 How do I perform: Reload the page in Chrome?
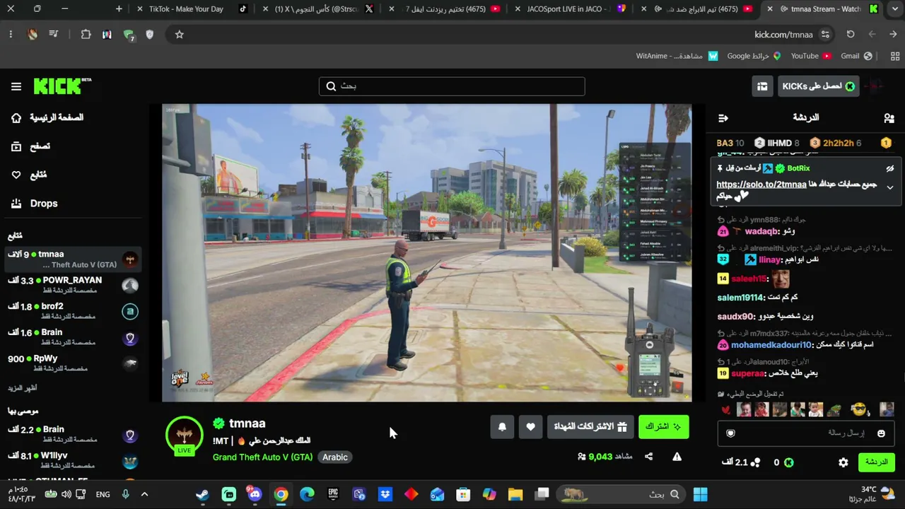[851, 34]
